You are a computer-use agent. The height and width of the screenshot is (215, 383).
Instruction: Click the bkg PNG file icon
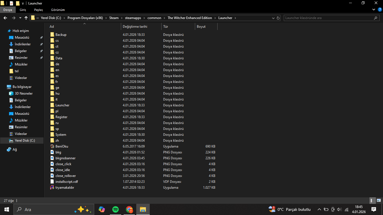pyautogui.click(x=52, y=152)
